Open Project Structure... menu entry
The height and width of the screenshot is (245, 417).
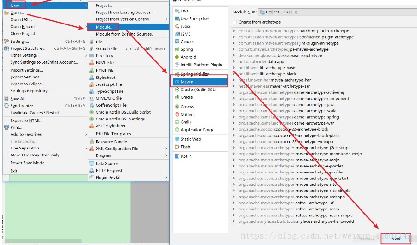45,48
